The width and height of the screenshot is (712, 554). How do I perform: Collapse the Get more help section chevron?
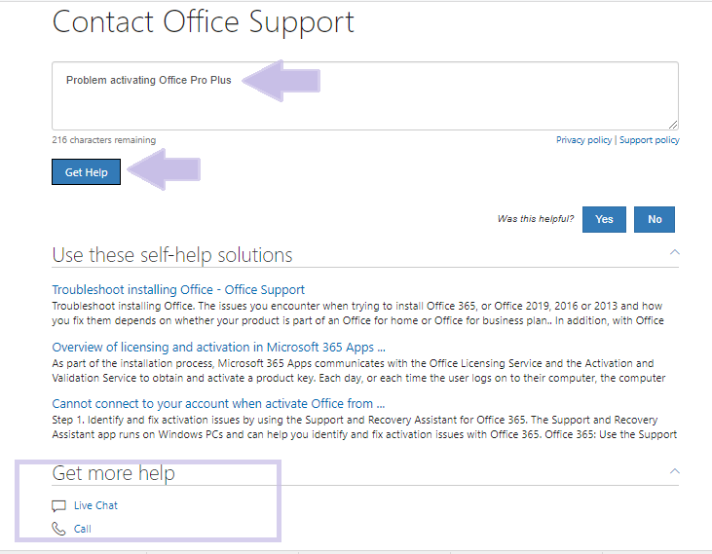(675, 471)
